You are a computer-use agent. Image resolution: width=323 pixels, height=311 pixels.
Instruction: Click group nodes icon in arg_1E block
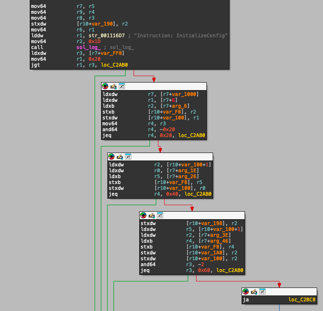tap(128, 157)
